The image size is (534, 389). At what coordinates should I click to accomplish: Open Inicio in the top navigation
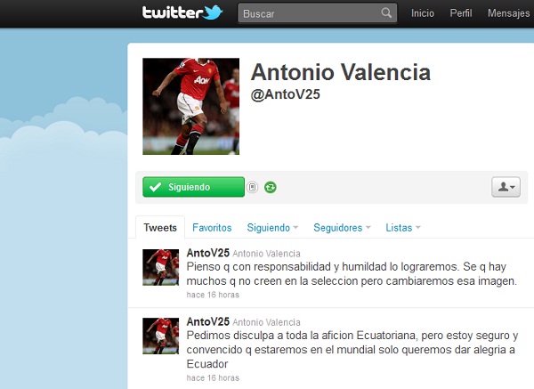422,13
